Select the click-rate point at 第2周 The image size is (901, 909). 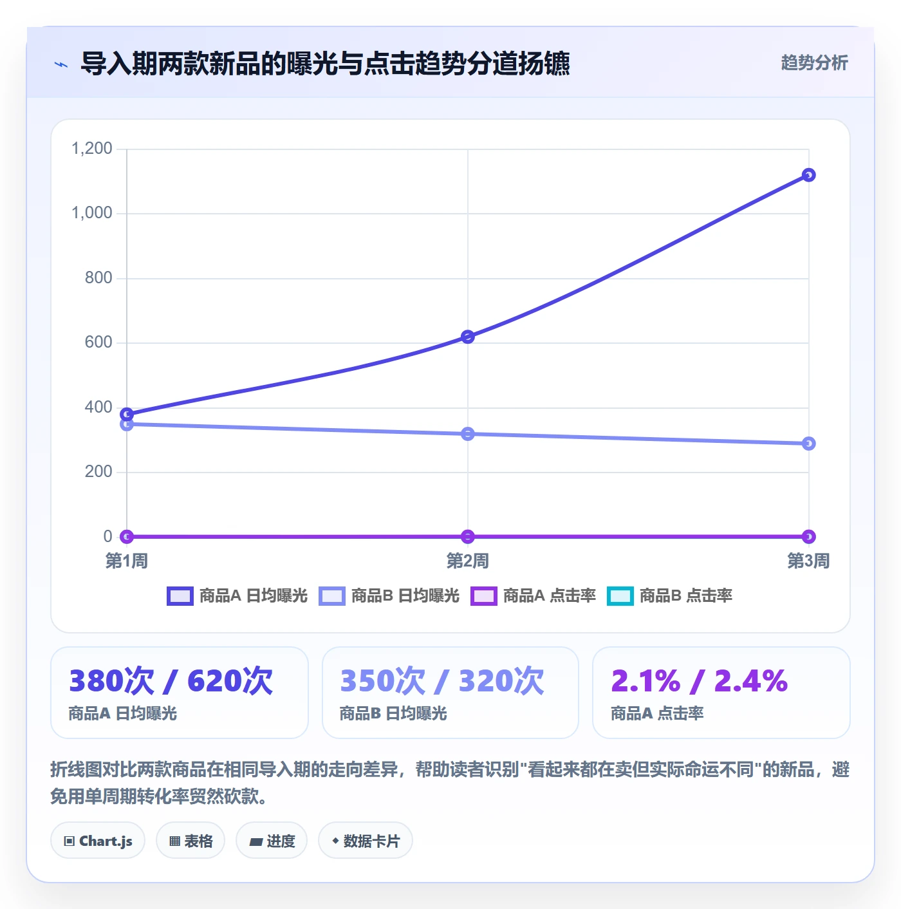[468, 536]
